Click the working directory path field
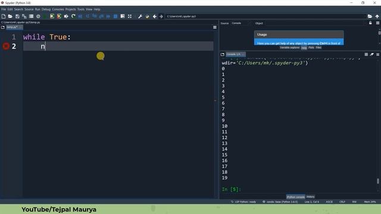The height and width of the screenshot is (214, 381). (266, 16)
